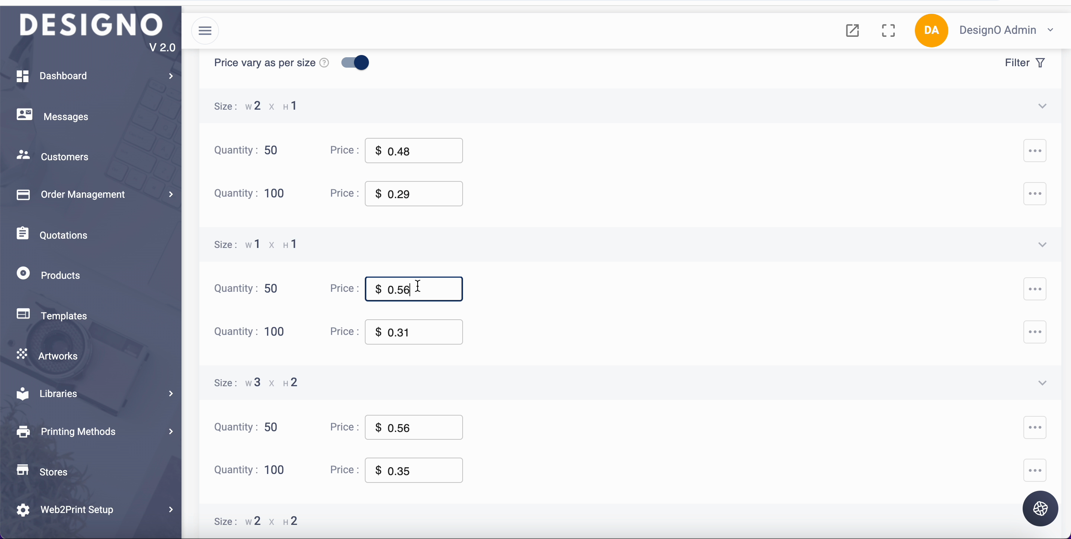Open the Products sidebar item
The height and width of the screenshot is (539, 1071).
(60, 275)
